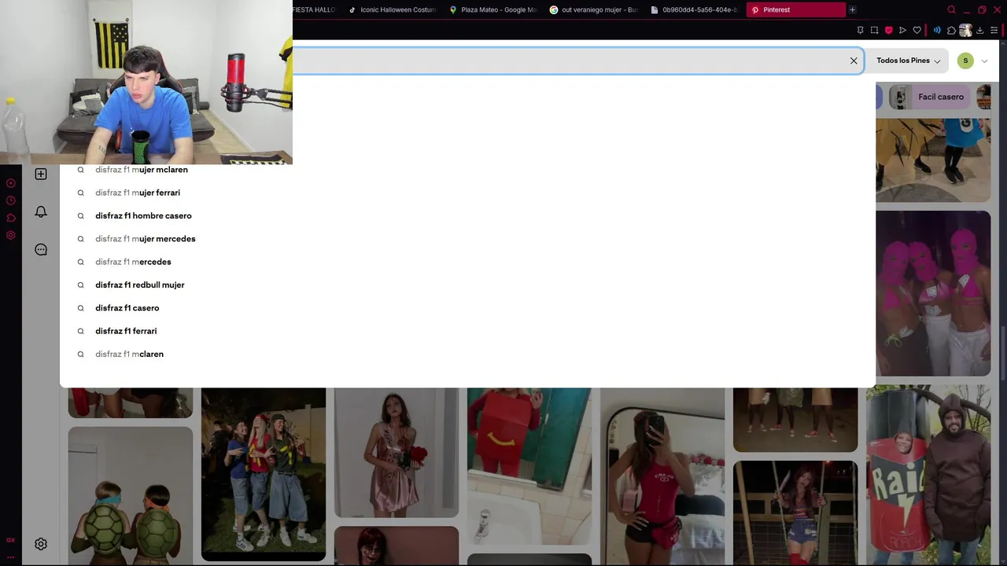Click the snapshot capture icon in toolbar
Image resolution: width=1007 pixels, height=566 pixels.
[x=874, y=31]
